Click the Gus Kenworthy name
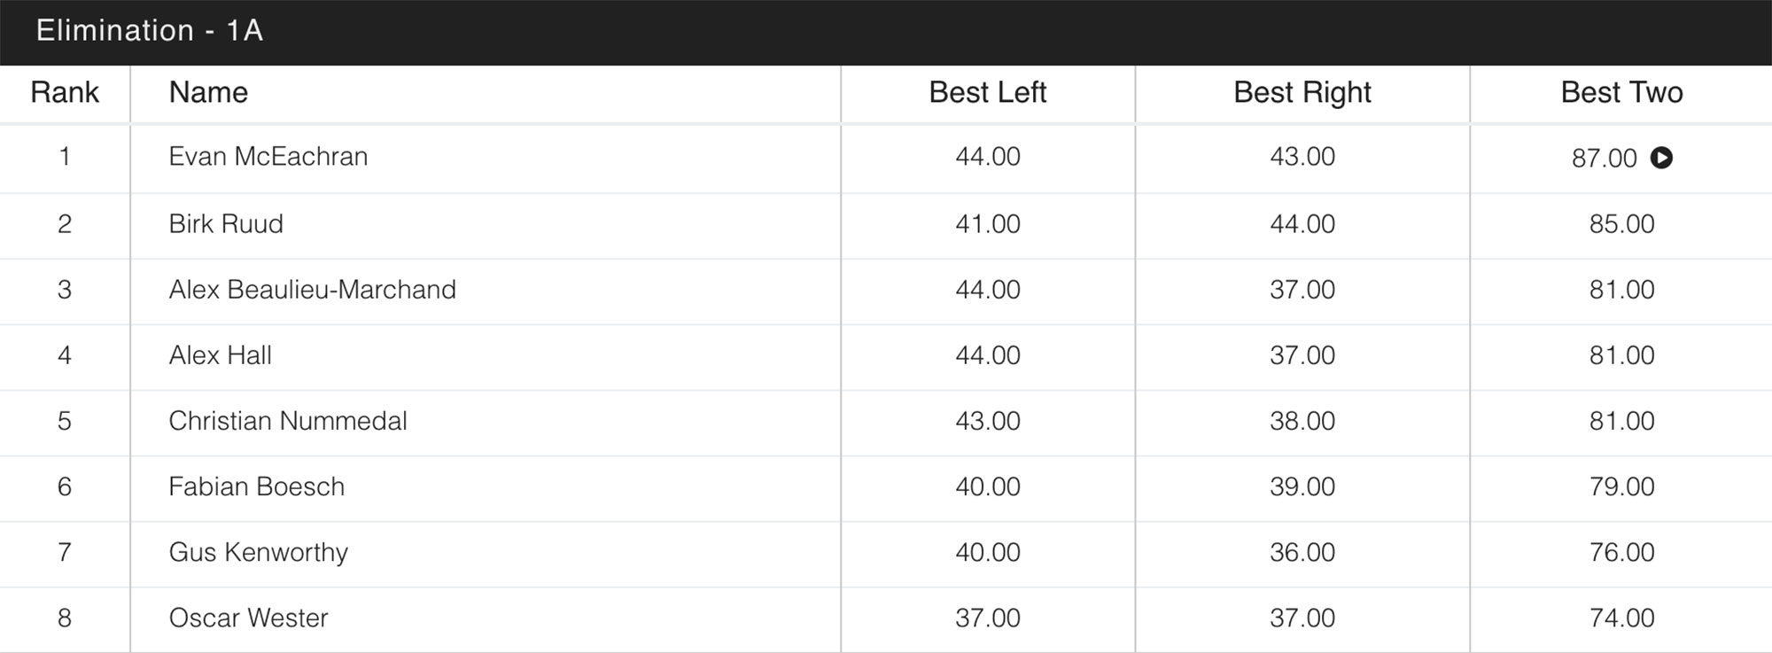The image size is (1772, 653). tap(258, 552)
